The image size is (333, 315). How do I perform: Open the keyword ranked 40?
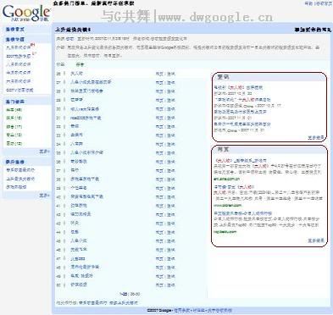pos(86,196)
